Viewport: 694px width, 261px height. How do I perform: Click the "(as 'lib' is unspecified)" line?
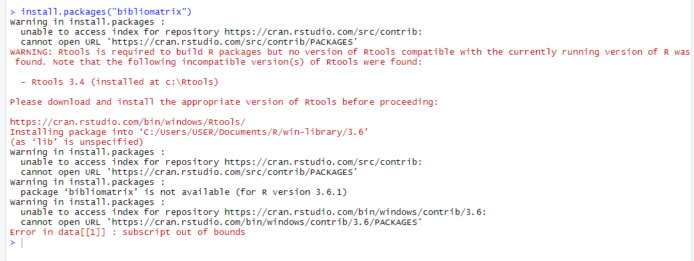coord(77,142)
